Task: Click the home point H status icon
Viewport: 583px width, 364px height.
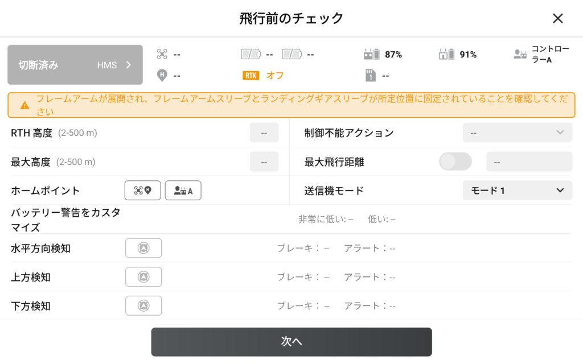Action: (x=162, y=75)
